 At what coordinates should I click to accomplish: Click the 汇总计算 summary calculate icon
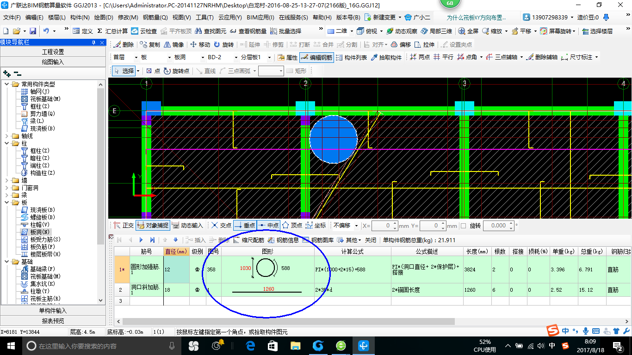click(112, 31)
